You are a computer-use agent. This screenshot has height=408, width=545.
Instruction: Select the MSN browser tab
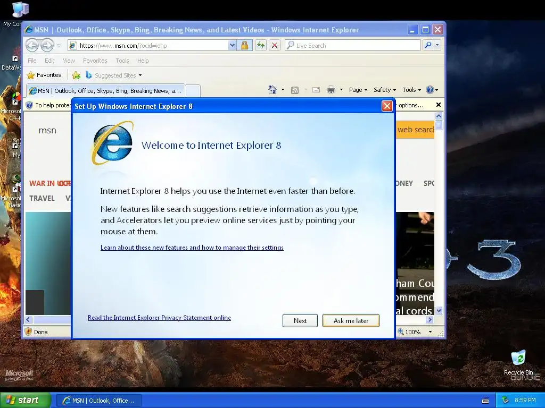pos(106,91)
